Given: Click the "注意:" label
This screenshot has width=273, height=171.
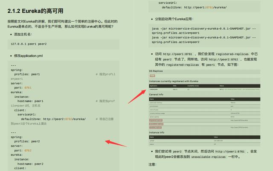Looking at the screenshot, I should 152,164.
